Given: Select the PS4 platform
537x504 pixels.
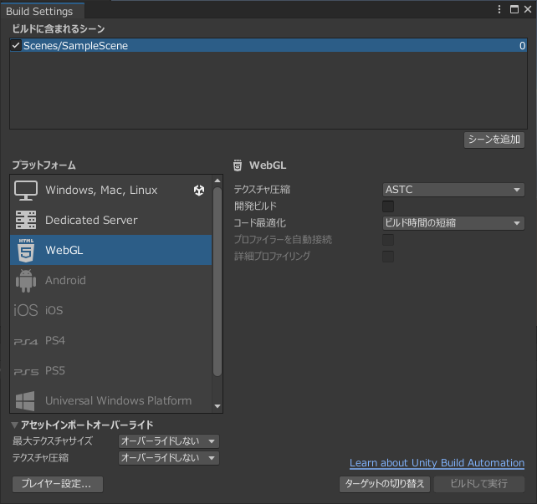Looking at the screenshot, I should [x=111, y=340].
